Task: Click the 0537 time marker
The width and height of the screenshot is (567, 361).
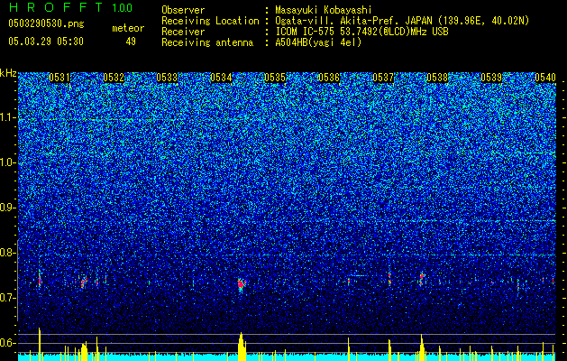Action: (x=383, y=78)
